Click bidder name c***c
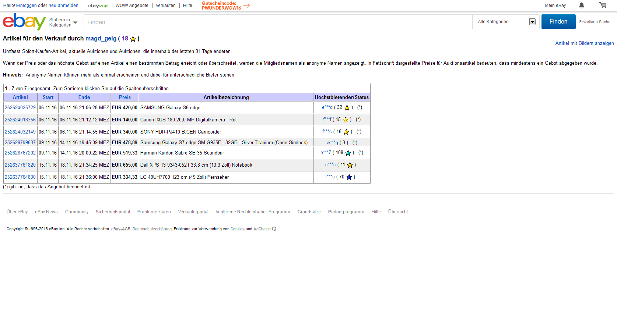617x334 pixels. (x=330, y=165)
